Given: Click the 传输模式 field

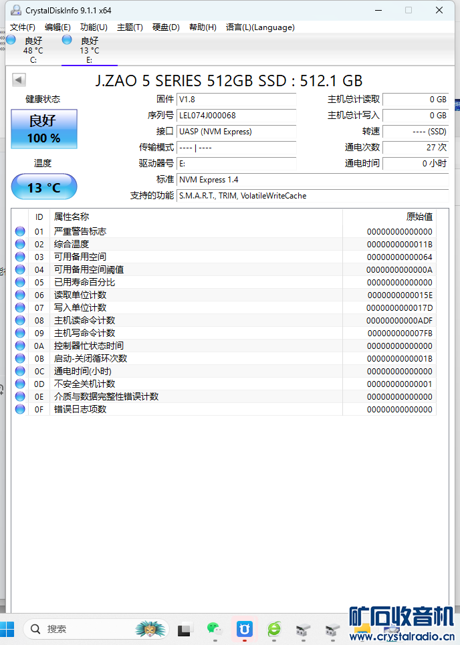Looking at the screenshot, I should (237, 148).
